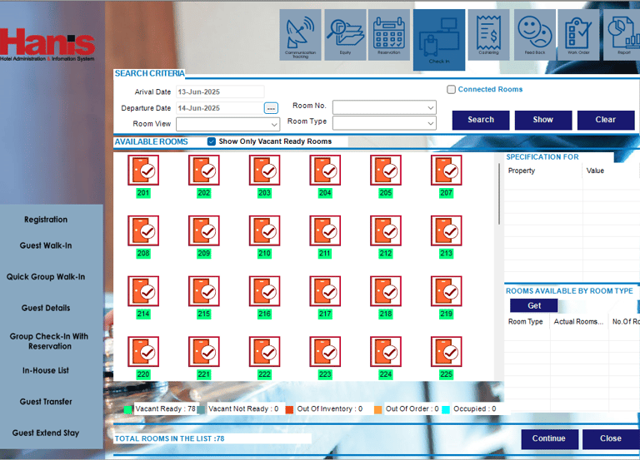Select room 216 icon
This screenshot has height=460, width=640.
[264, 291]
